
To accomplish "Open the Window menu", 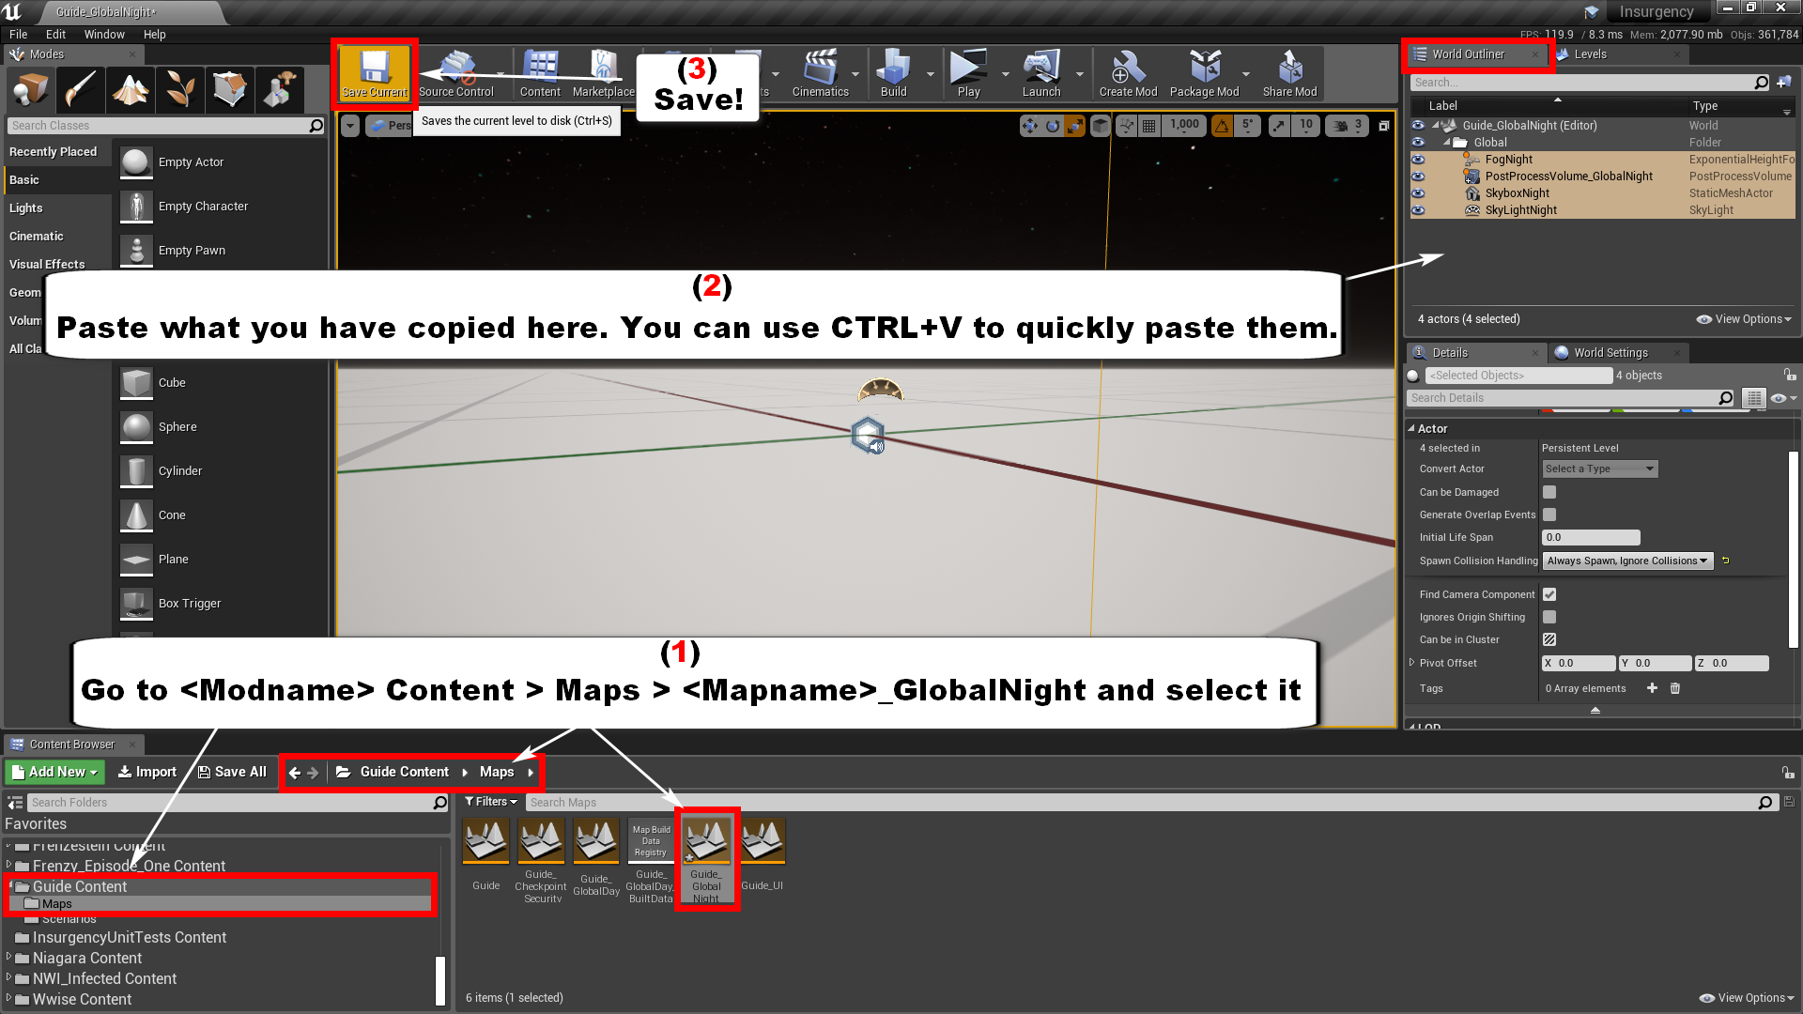I will tap(104, 35).
